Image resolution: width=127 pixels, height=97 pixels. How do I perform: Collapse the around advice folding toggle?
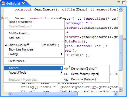pyautogui.click(x=6, y=18)
